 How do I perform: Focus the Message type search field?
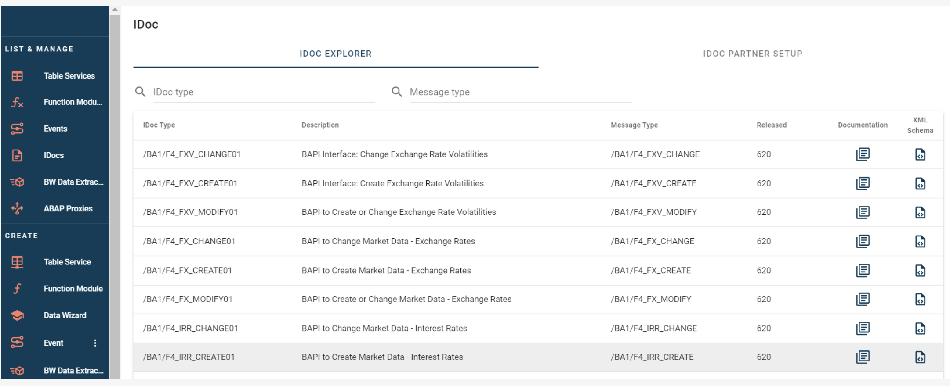click(520, 92)
